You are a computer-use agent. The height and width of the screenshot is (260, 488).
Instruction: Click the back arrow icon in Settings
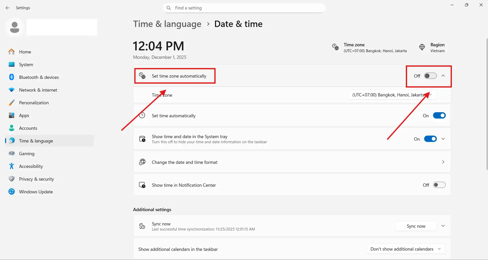click(8, 8)
